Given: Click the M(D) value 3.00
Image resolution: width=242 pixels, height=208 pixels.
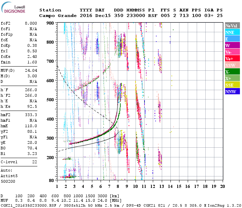Looking at the screenshot, I should [32, 76].
